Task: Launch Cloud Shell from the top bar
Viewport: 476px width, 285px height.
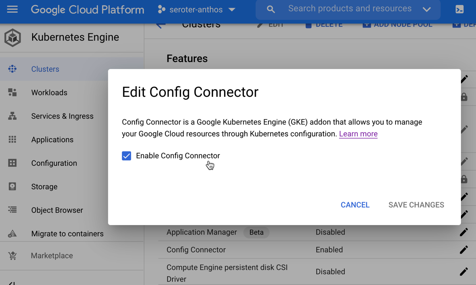Action: [x=459, y=10]
